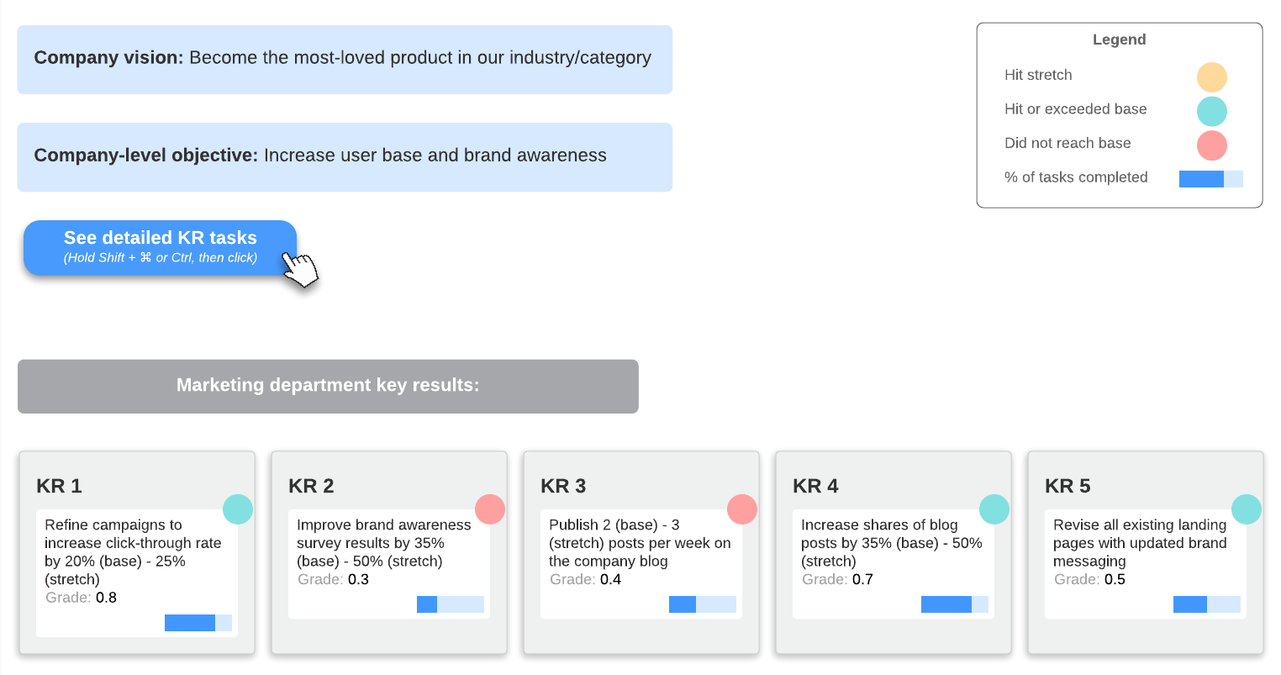Click the progress bar under KR 1
This screenshot has height=675, width=1281.
coord(199,623)
